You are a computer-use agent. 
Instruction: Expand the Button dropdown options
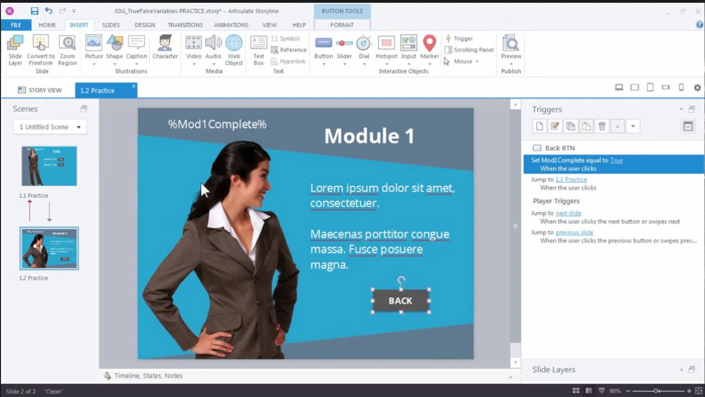(x=324, y=64)
